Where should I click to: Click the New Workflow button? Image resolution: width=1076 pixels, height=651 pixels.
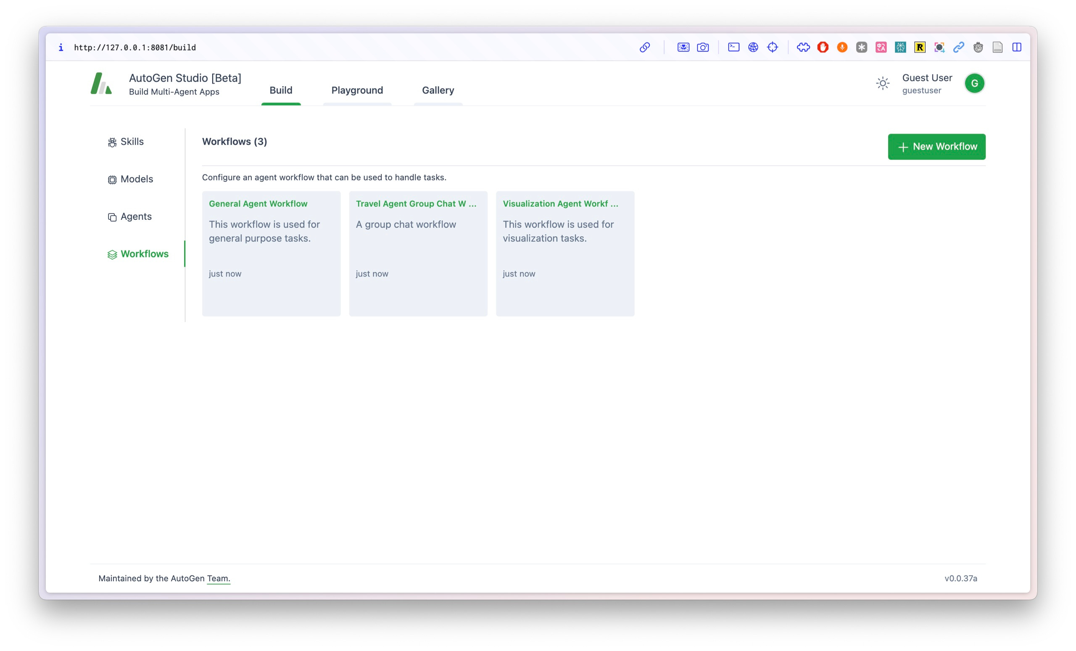coord(936,147)
